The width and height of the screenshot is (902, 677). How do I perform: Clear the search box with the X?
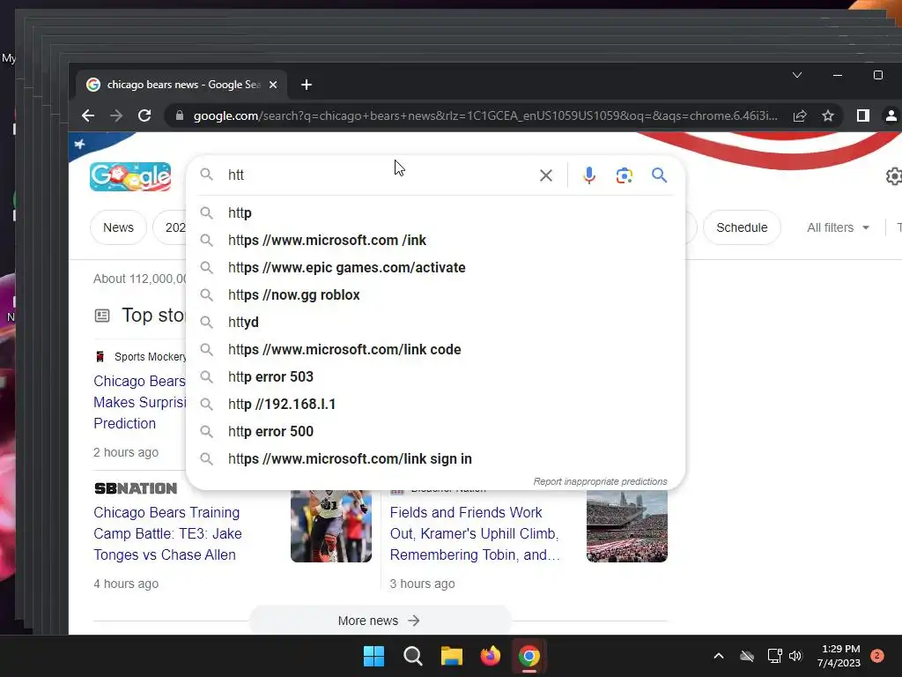click(x=546, y=175)
